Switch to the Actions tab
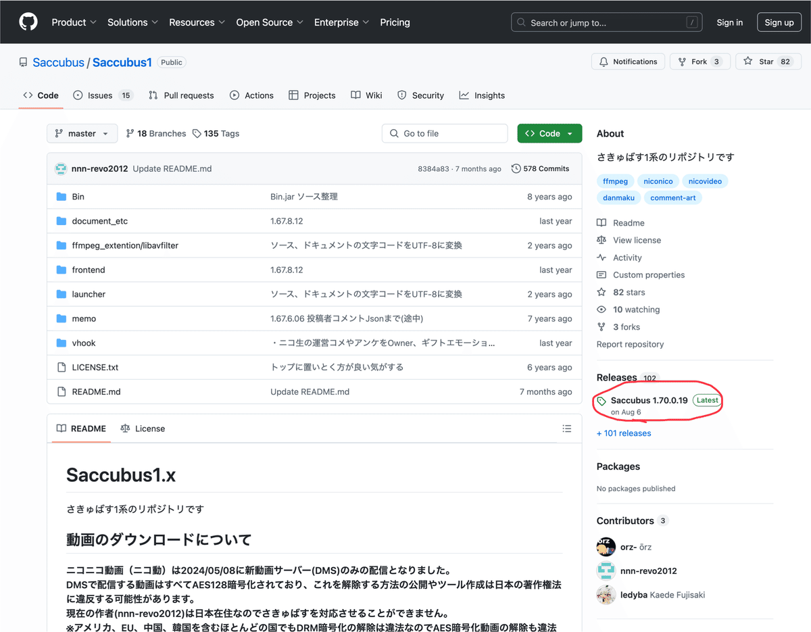 pos(251,95)
